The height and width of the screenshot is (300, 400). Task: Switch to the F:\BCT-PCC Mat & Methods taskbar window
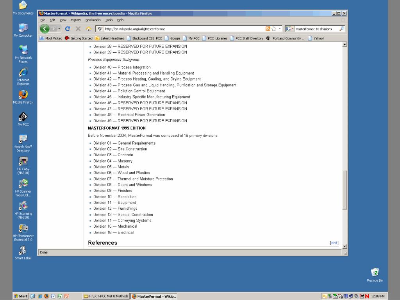[106, 296]
